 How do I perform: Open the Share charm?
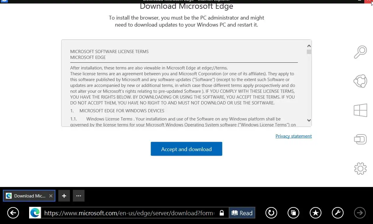point(360,81)
